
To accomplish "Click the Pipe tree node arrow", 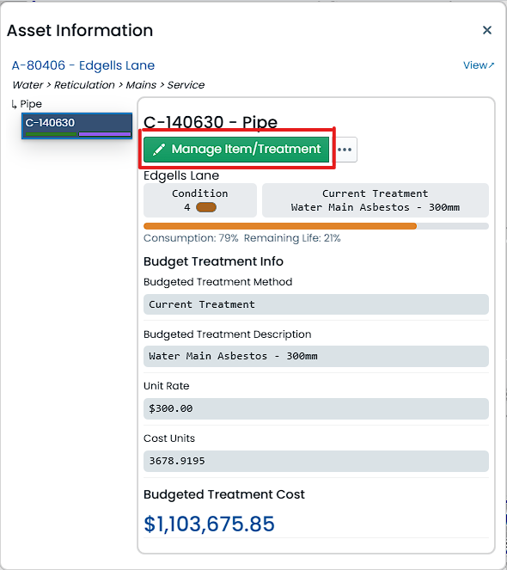I will pyautogui.click(x=14, y=105).
